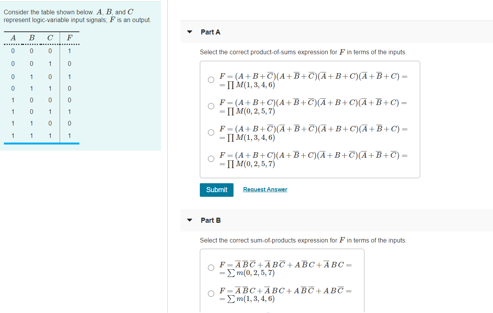Select the last Part A answer choice
Image resolution: width=493 pixels, height=313 pixels.
click(211, 158)
